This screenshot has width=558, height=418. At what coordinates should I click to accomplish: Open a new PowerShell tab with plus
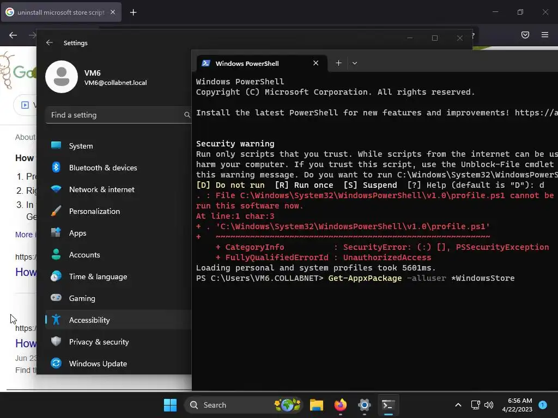[x=338, y=63]
